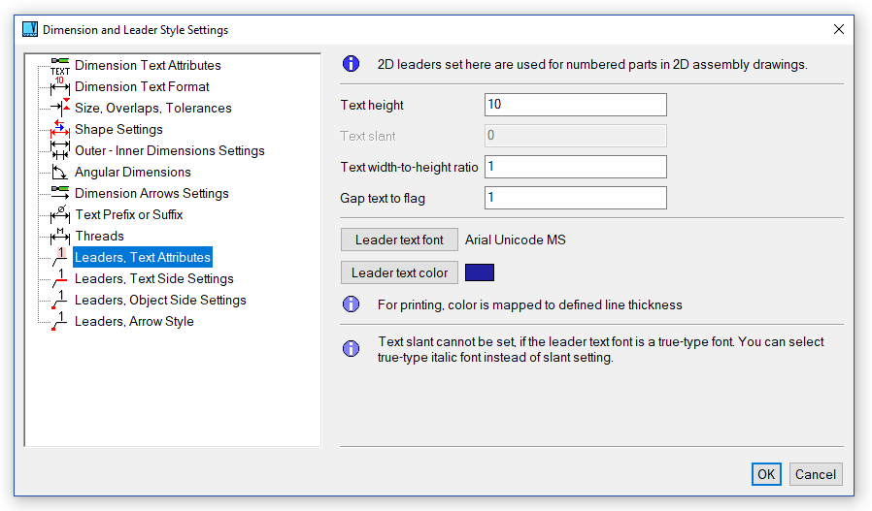Viewport: 872px width, 511px height.
Task: Click the Gap text to flag field
Action: point(575,198)
